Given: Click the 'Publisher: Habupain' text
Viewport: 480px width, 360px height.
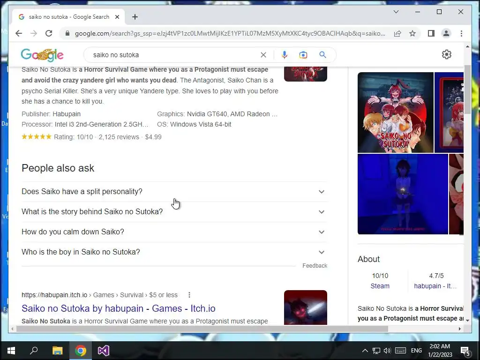Looking at the screenshot, I should click(51, 114).
